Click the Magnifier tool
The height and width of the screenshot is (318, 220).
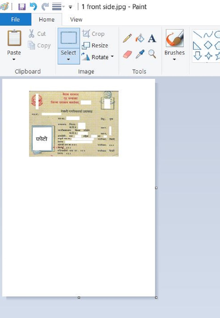(152, 54)
